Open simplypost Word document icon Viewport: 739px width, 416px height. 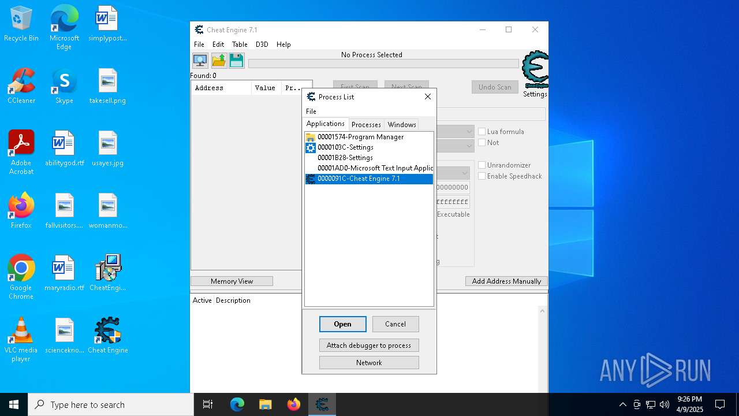[107, 24]
